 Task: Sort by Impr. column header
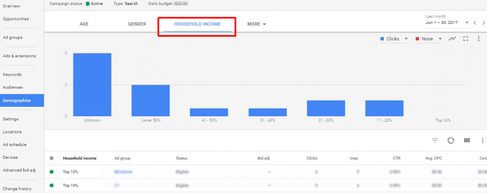coord(354,158)
